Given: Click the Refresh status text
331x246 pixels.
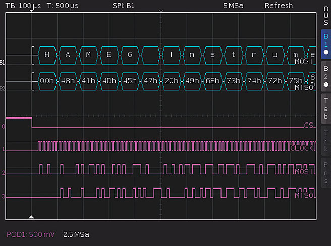Looking at the screenshot, I should pos(279,5).
